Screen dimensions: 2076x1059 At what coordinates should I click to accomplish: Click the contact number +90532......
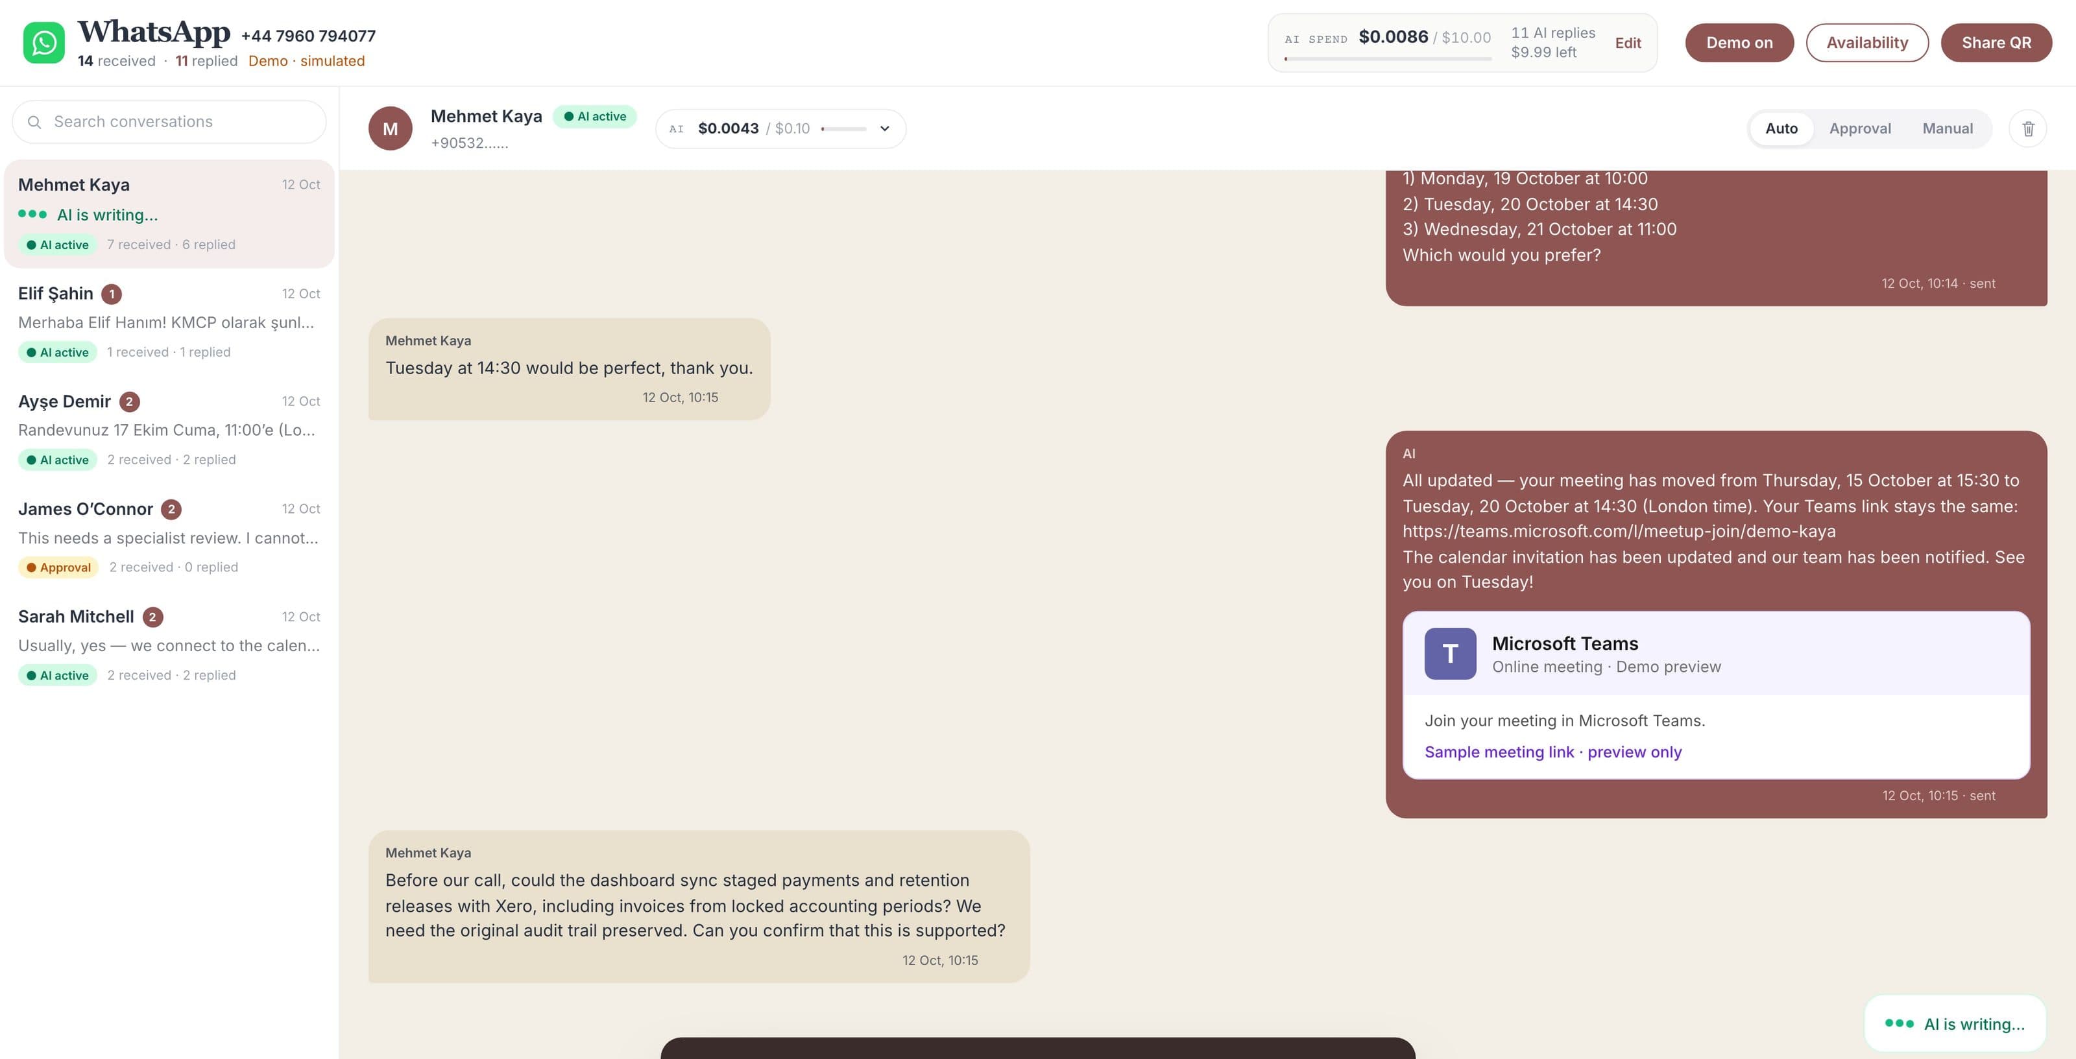pyautogui.click(x=469, y=143)
